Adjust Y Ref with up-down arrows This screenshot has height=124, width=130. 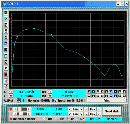click(x=50, y=96)
